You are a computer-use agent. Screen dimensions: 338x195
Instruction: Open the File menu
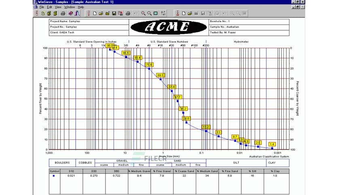pos(42,7)
